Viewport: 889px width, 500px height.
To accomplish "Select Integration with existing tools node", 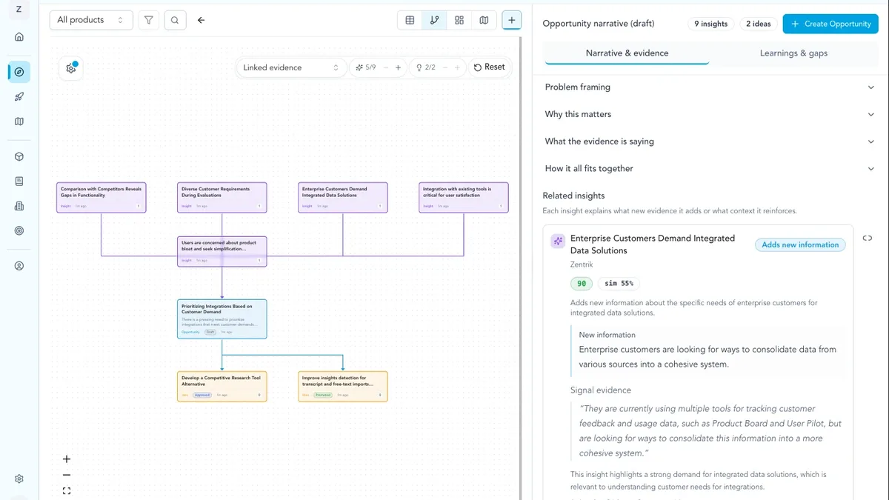I will 464,198.
